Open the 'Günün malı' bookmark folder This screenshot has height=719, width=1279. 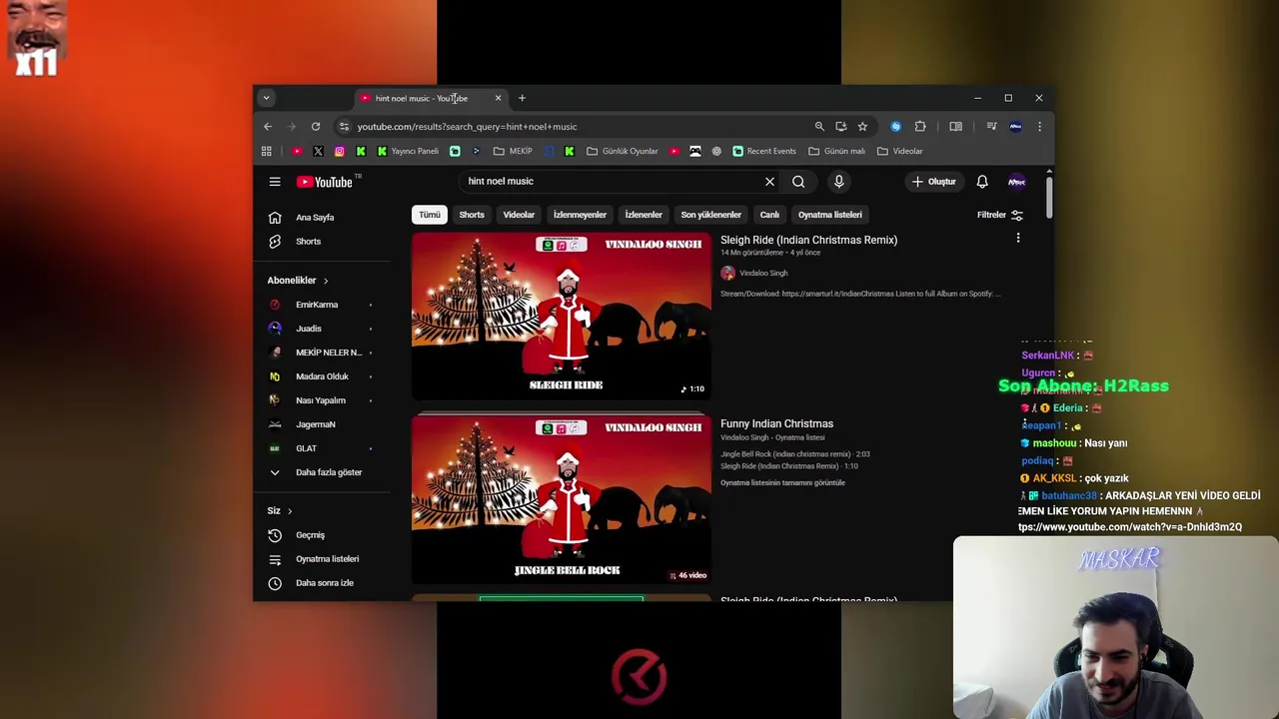[836, 151]
